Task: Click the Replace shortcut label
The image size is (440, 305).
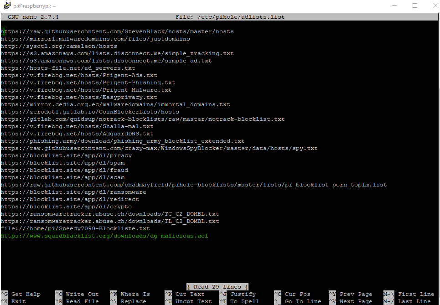Action: pos(133,301)
